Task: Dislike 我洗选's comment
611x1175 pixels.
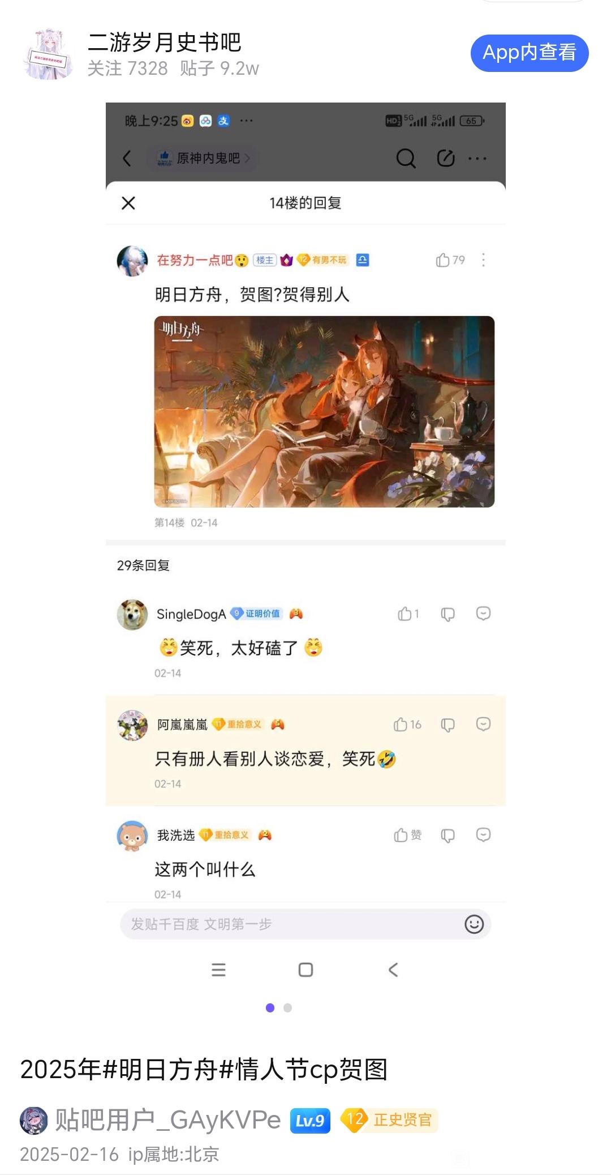Action: [448, 835]
